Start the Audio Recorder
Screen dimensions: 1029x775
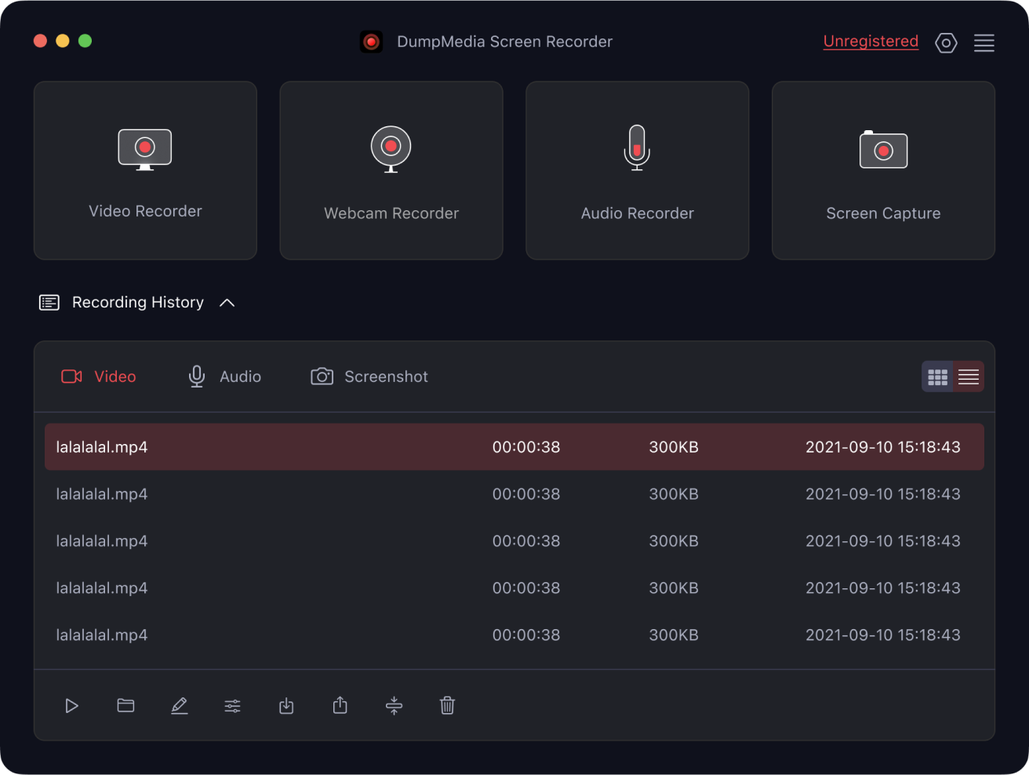tap(637, 170)
